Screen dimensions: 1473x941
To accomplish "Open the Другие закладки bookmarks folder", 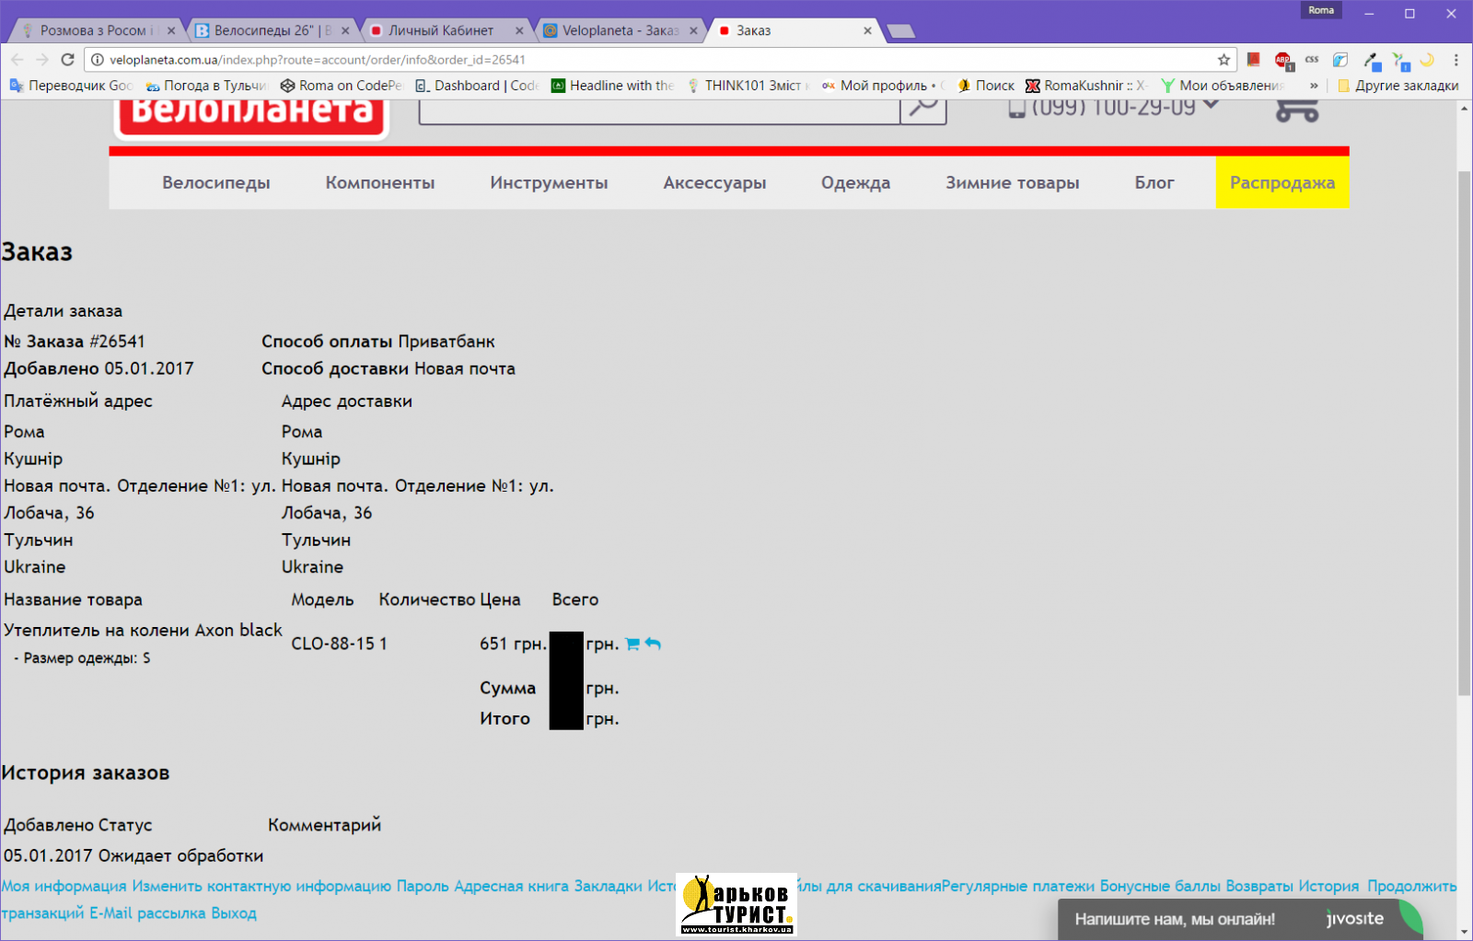I will (x=1398, y=86).
